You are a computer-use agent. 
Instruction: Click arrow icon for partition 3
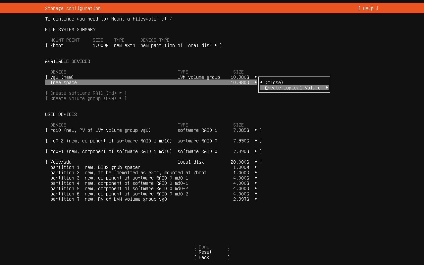(x=255, y=178)
